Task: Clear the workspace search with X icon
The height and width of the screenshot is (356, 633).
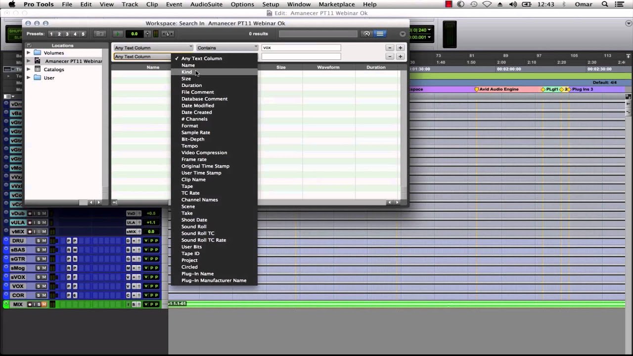Action: (x=366, y=34)
